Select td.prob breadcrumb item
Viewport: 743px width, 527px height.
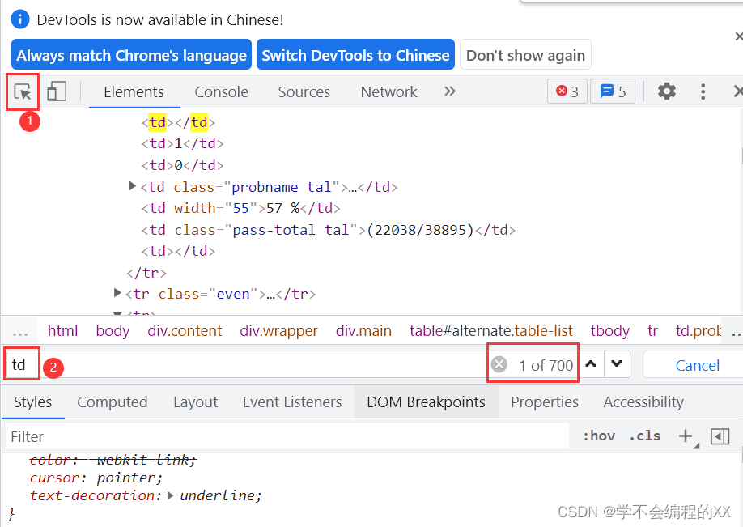[698, 330]
